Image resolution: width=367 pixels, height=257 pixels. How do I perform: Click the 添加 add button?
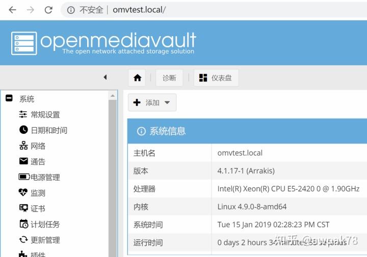tap(152, 102)
